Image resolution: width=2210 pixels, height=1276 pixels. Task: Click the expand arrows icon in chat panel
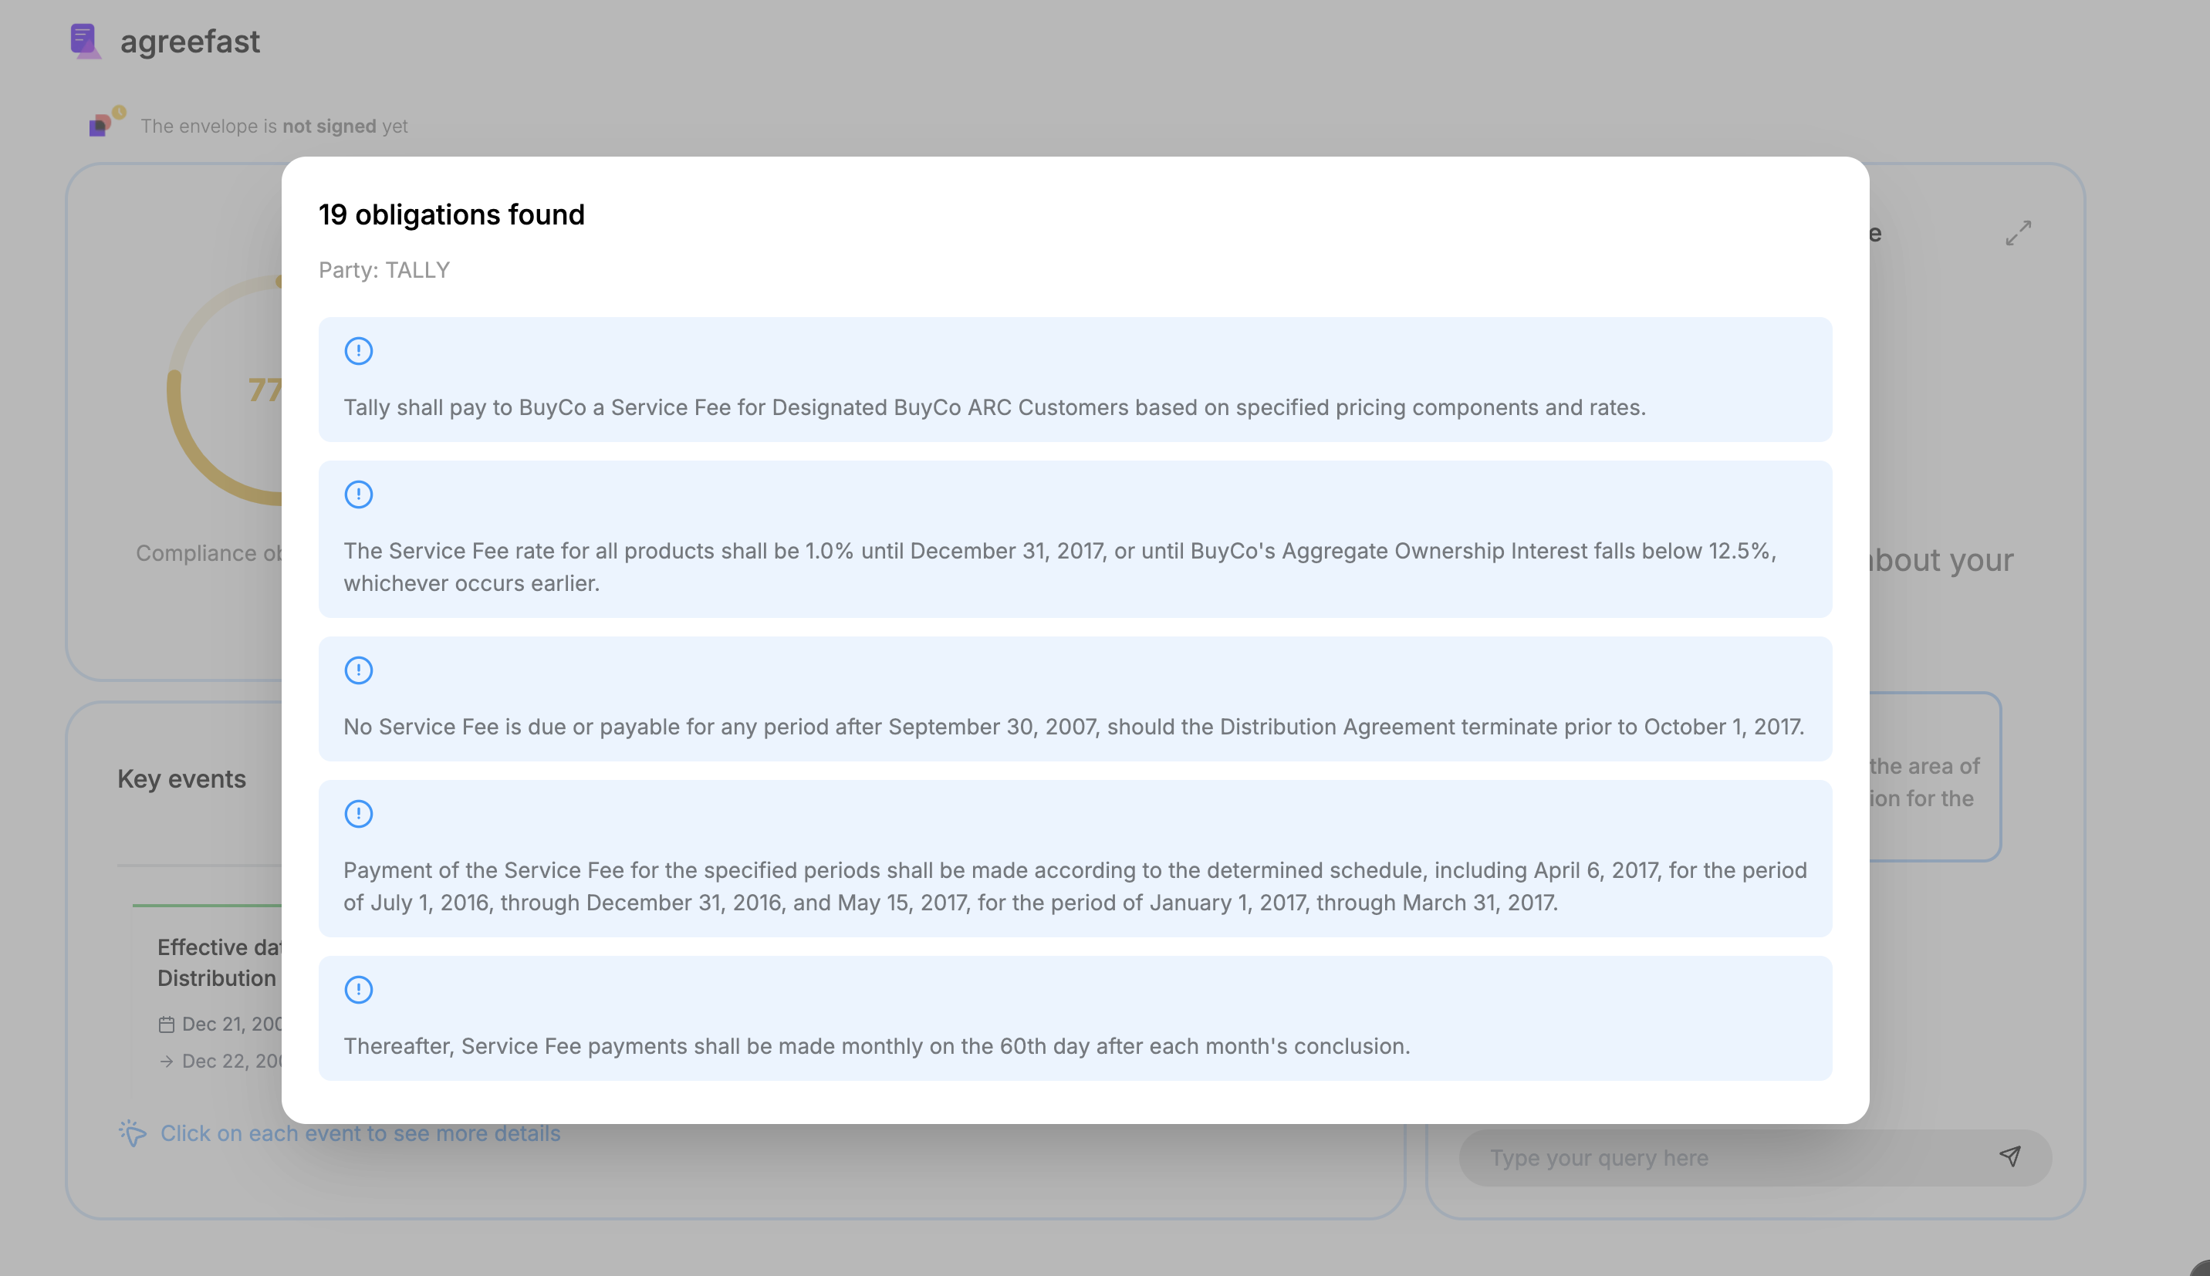click(x=2018, y=232)
